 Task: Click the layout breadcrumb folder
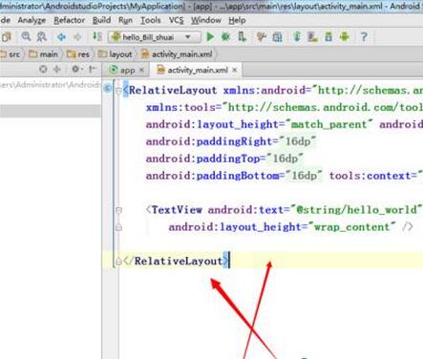115,54
